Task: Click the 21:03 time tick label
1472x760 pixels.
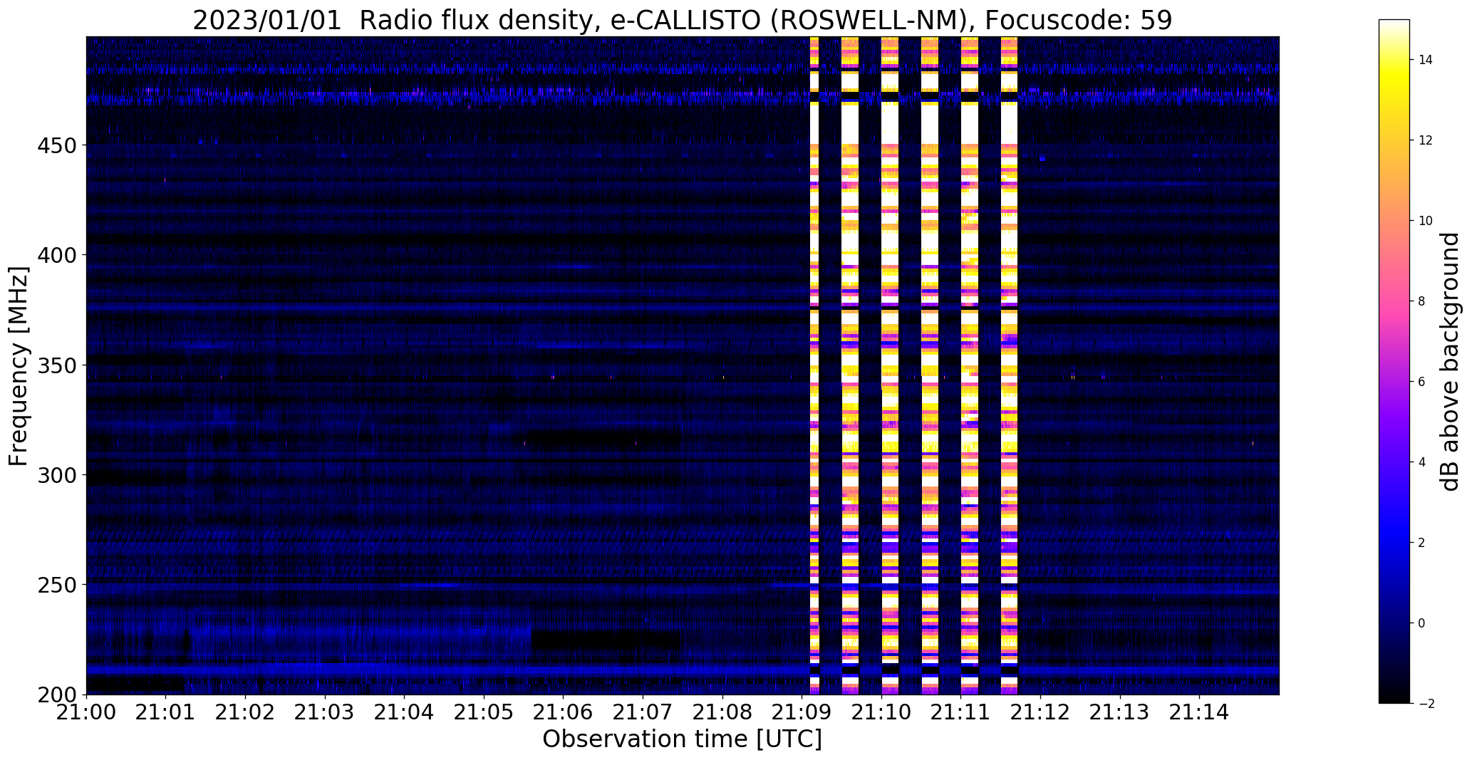Action: click(x=325, y=712)
